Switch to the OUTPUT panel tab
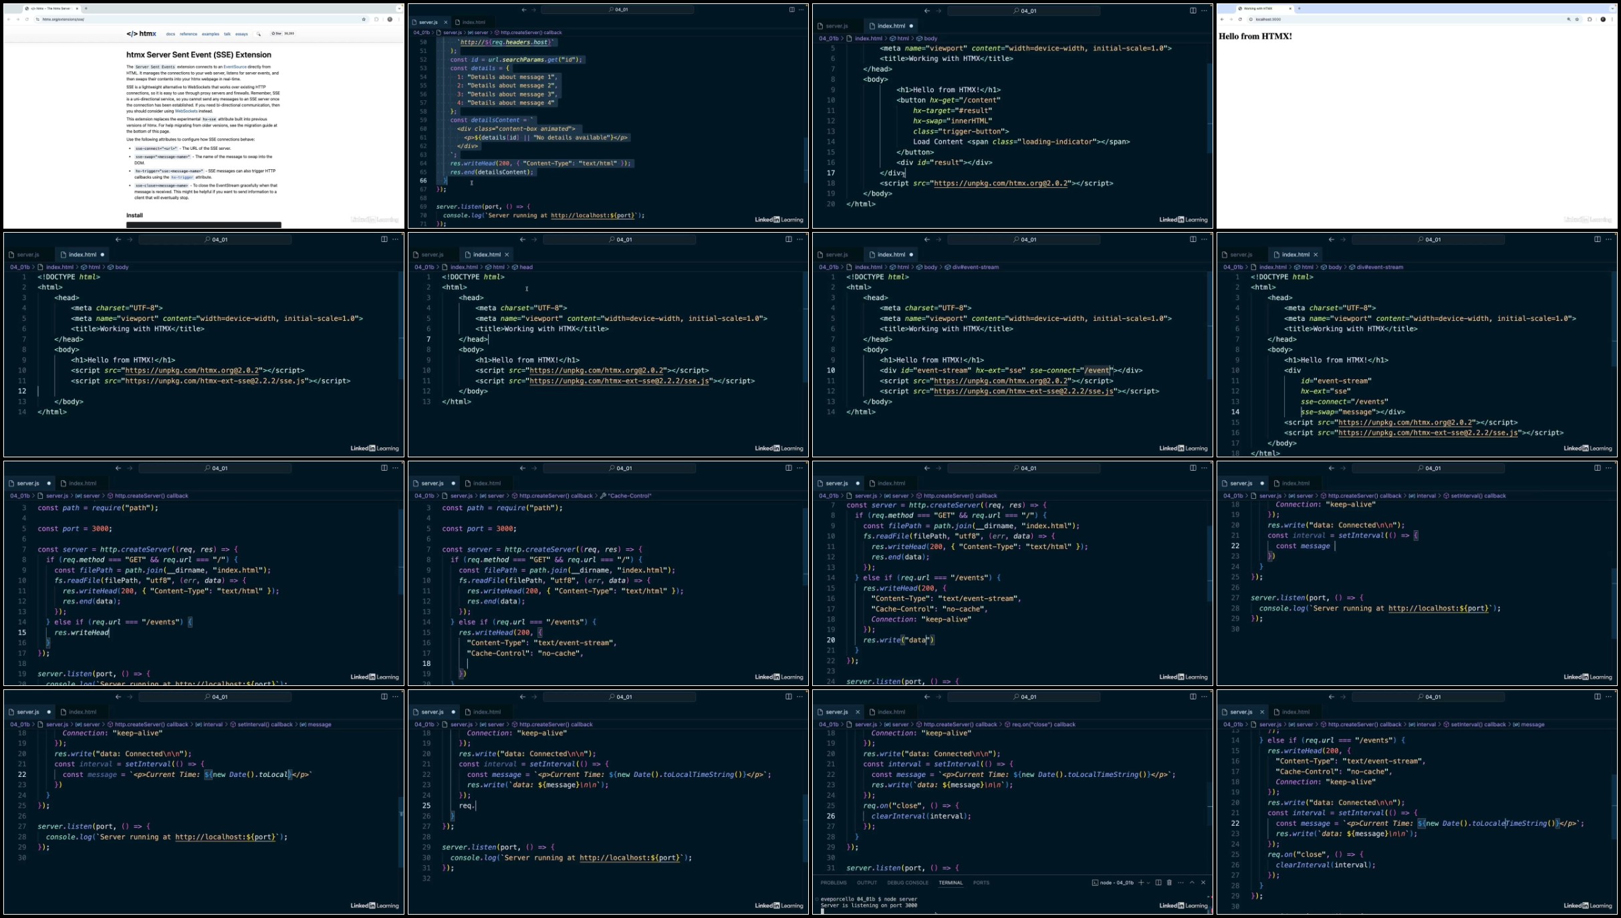Screen dimensions: 1621x918 point(867,883)
